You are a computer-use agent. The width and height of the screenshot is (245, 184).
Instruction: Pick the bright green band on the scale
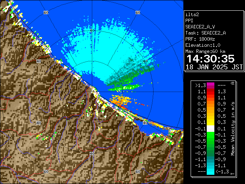(x=211, y=135)
